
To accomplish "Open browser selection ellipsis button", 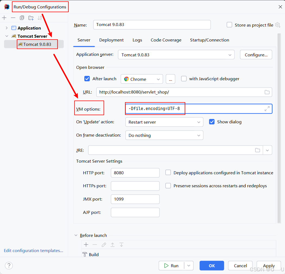I will point(171,79).
